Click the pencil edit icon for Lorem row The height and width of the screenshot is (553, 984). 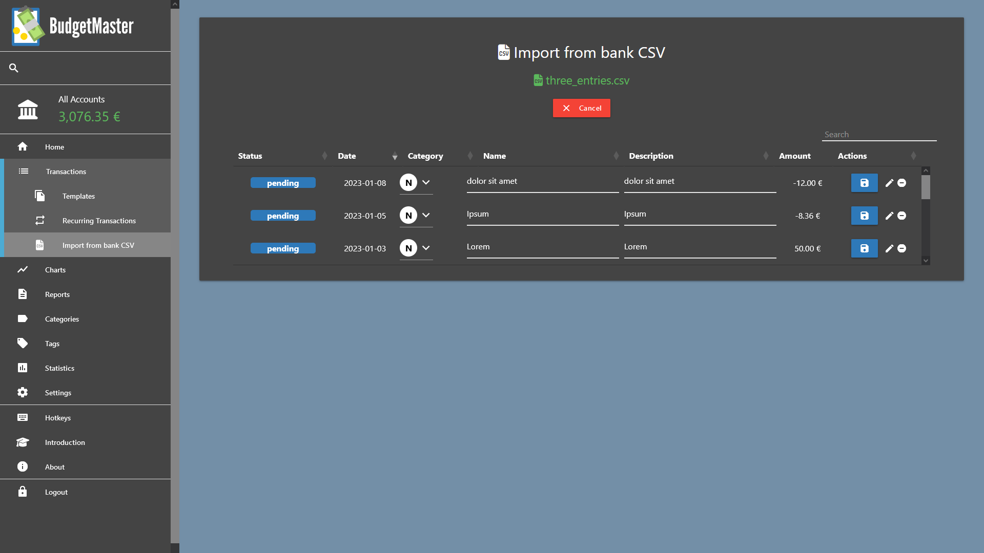coord(890,248)
